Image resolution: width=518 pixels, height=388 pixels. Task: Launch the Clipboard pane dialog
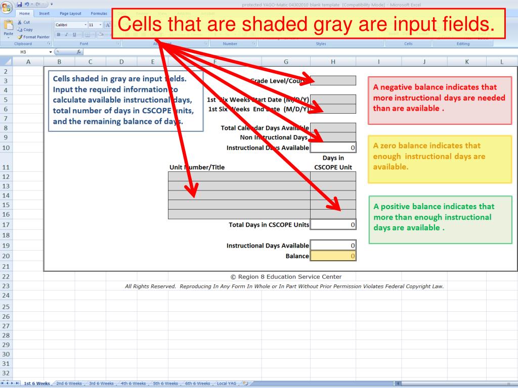pyautogui.click(x=49, y=43)
